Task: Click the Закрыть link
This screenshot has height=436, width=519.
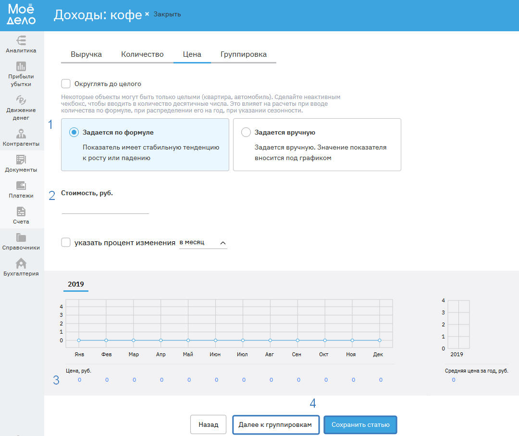Action: [x=167, y=14]
